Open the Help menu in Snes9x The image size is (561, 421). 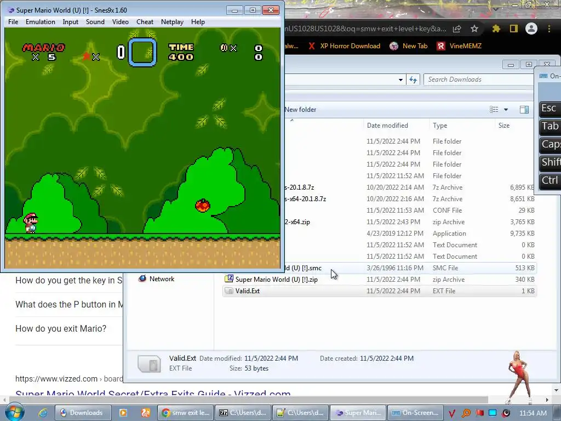[198, 22]
